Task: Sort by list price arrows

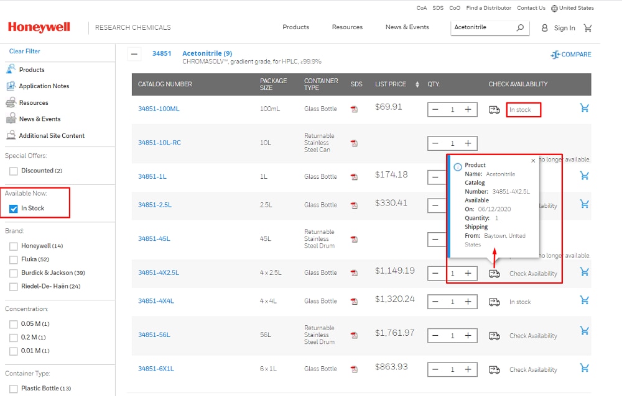Action: point(417,84)
